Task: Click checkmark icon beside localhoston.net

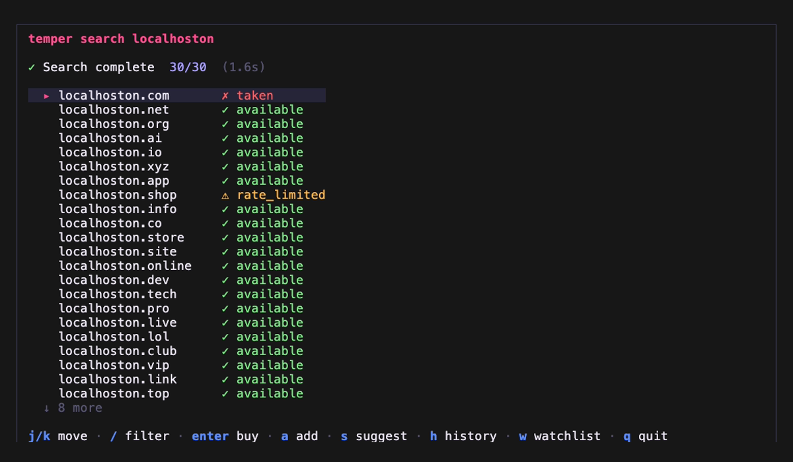Action: click(225, 110)
